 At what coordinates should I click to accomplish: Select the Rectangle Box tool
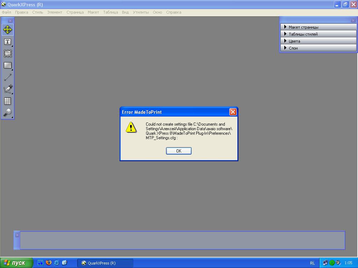click(x=8, y=65)
